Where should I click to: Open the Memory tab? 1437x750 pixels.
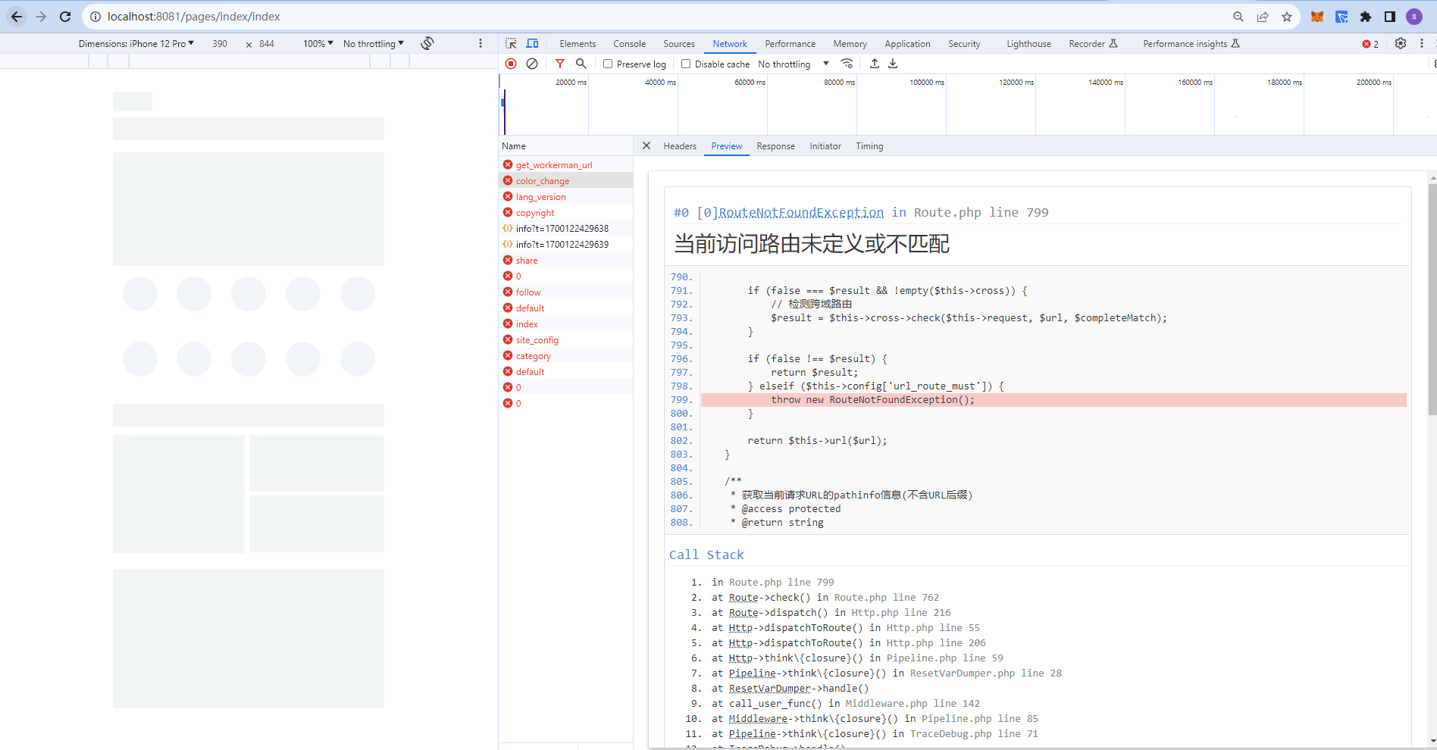850,44
